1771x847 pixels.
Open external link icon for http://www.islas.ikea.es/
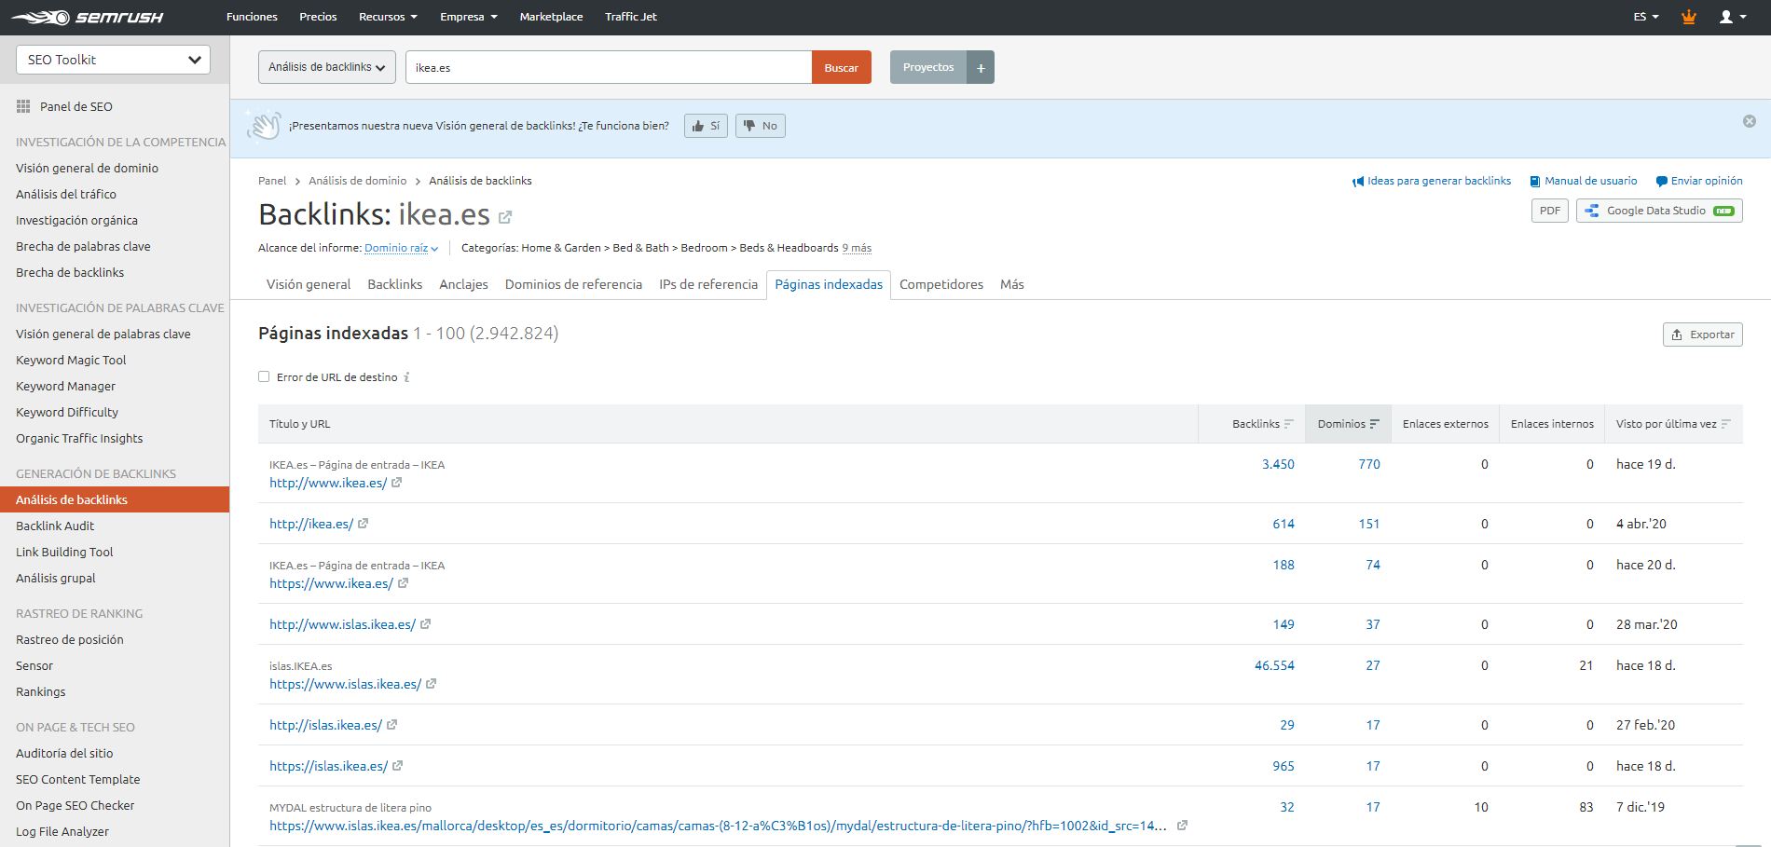tap(426, 624)
